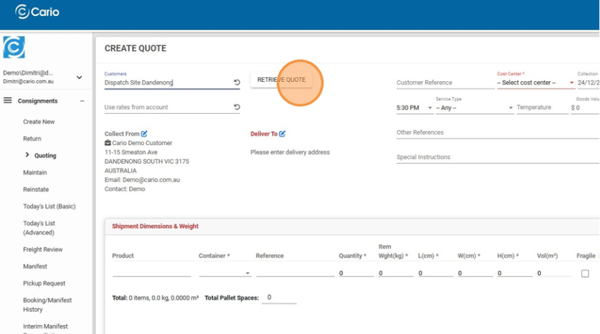This screenshot has width=600, height=334.
Task: Click the Cario logo in header
Action: (x=37, y=12)
